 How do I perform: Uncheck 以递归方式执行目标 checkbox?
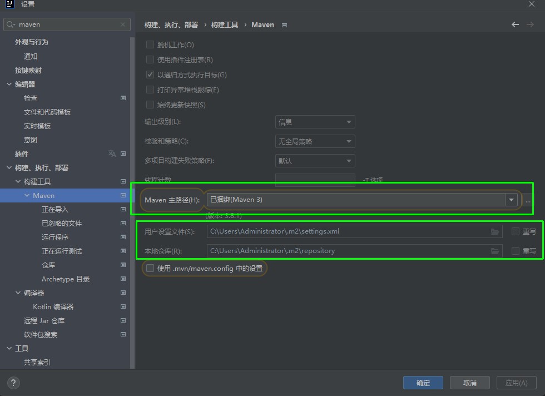[x=150, y=75]
